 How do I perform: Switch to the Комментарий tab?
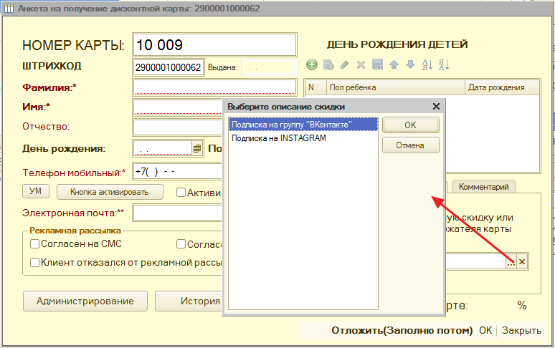pos(483,187)
